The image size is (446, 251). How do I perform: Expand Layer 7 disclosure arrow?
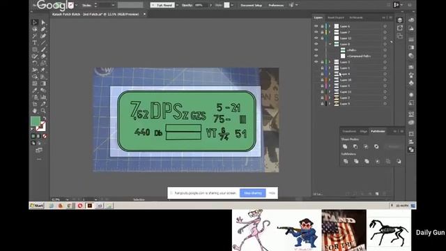[x=330, y=32]
